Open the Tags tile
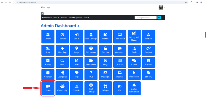 pyautogui.click(x=76, y=74)
